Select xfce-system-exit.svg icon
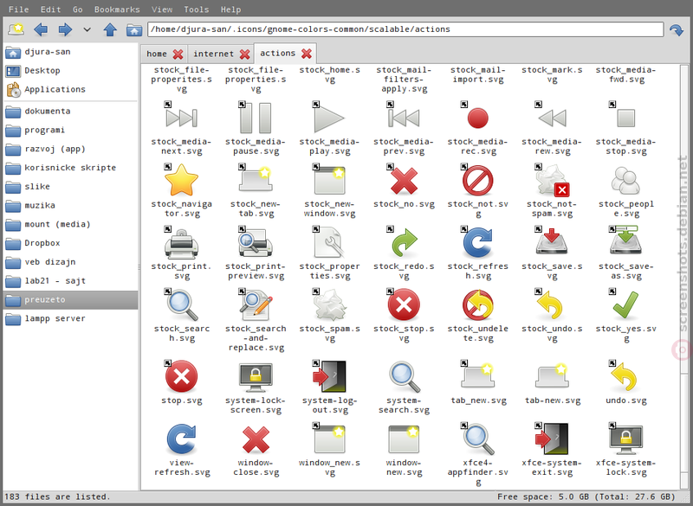Viewport: 693px width, 506px height. 552,439
